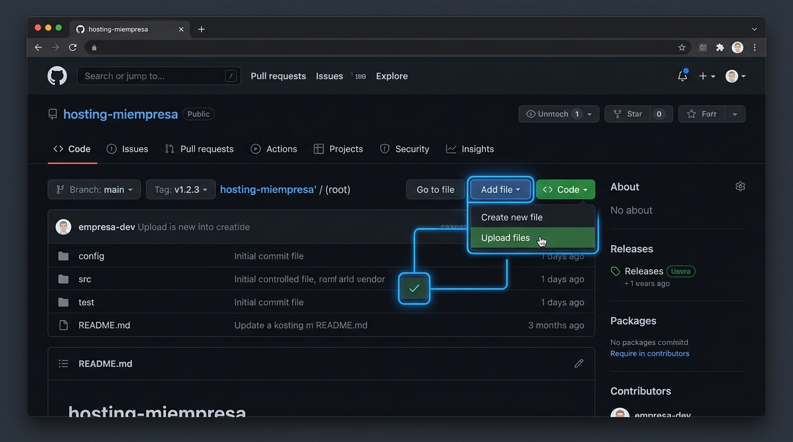Click Require in contributors link
This screenshot has height=442, width=793.
pyautogui.click(x=649, y=353)
